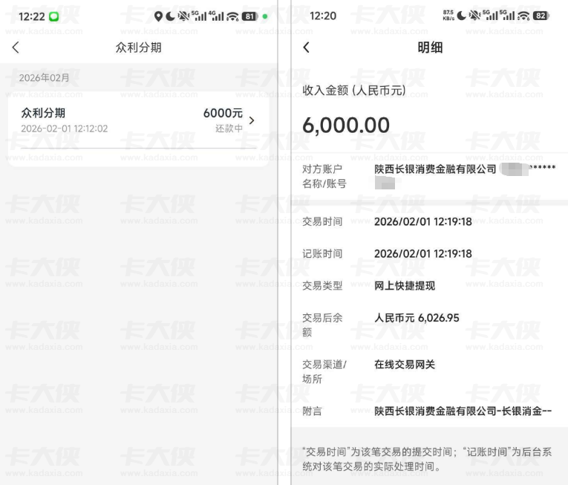Viewport: 568px width, 485px height.
Task: Tap the 众利分期 page title
Action: tap(138, 48)
